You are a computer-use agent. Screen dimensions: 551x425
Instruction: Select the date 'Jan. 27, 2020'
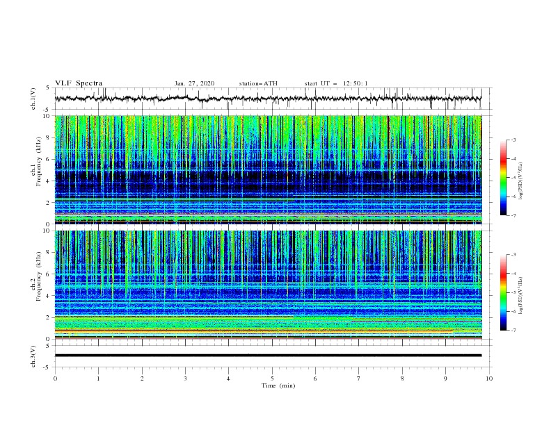(194, 83)
